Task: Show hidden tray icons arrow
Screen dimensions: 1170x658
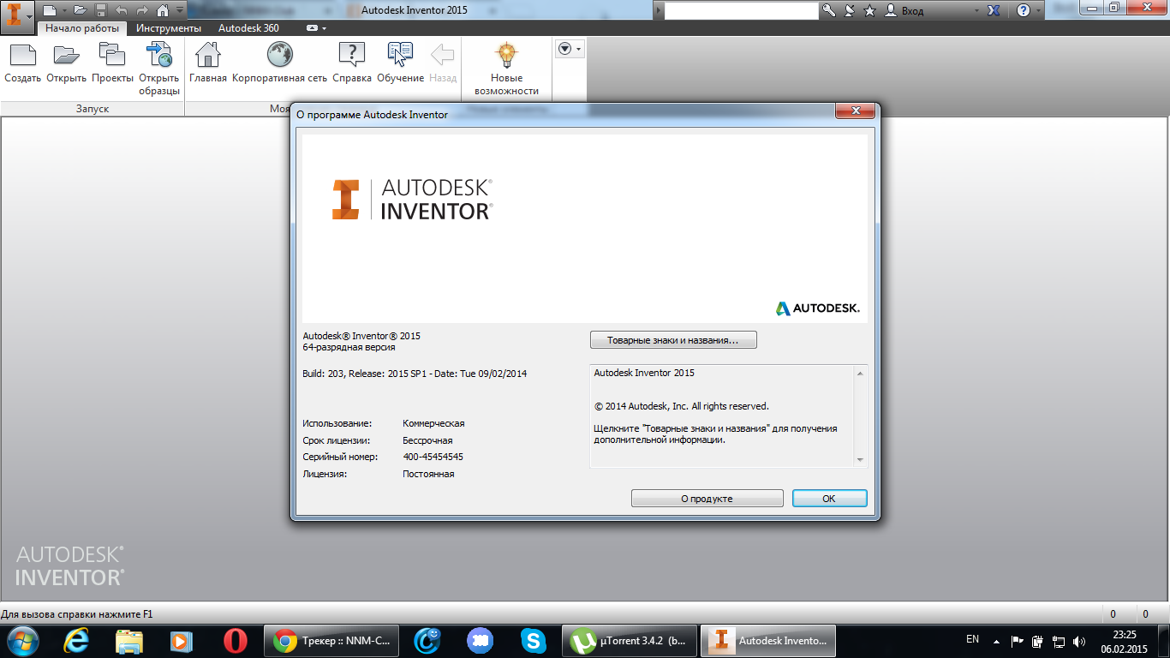Action: point(995,640)
